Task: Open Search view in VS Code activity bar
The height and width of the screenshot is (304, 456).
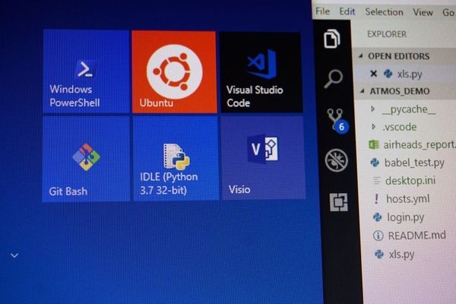Action: pyautogui.click(x=334, y=78)
